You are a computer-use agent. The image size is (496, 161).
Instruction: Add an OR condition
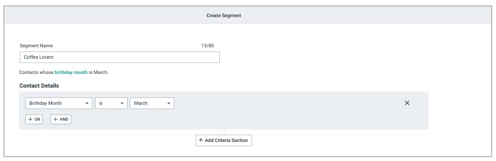pyautogui.click(x=34, y=120)
